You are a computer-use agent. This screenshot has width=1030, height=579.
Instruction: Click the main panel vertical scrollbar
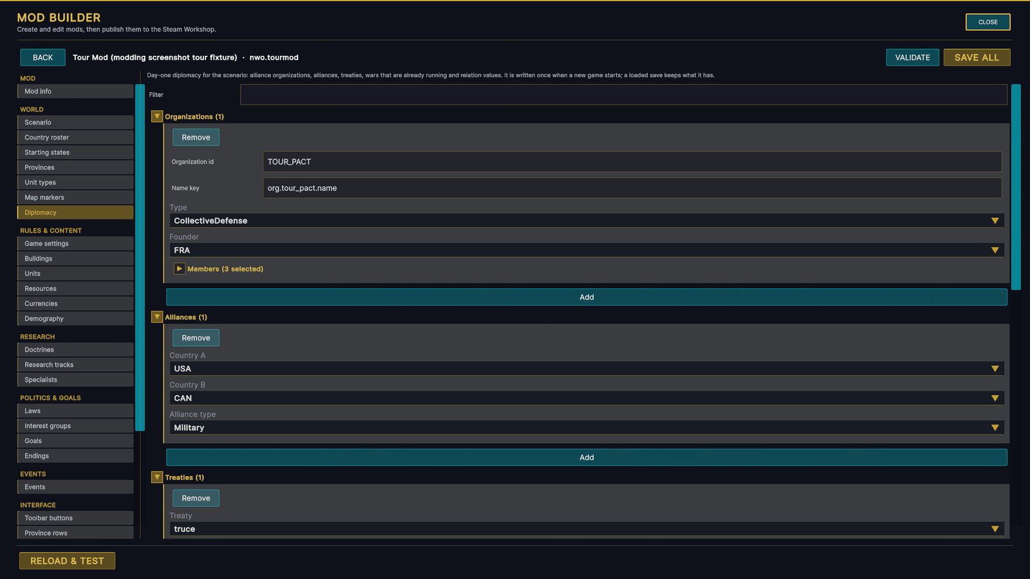[1016, 187]
